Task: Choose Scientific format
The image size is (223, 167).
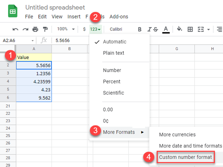Action: coord(120,93)
